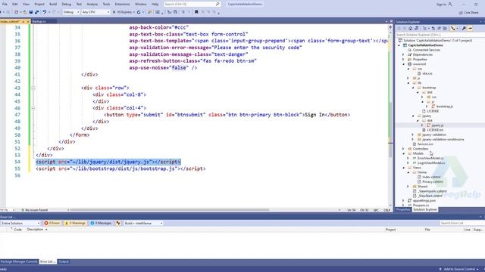Open the Build menu
This screenshot has height=272, width=485.
53,4
